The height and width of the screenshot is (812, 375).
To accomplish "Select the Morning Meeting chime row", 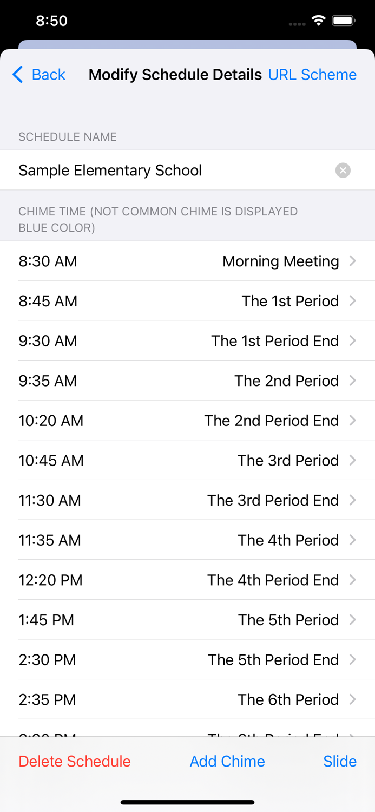I will (x=187, y=261).
